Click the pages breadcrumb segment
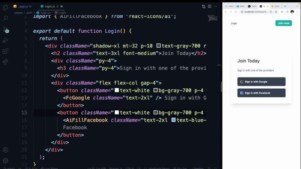Image resolution: width=301 pixels, height=169 pixels. click(18, 13)
